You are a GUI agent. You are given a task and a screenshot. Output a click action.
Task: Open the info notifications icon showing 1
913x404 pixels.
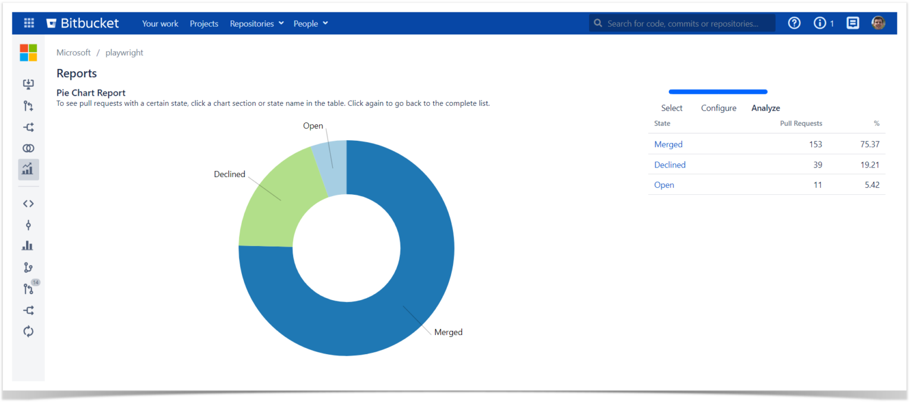point(823,23)
